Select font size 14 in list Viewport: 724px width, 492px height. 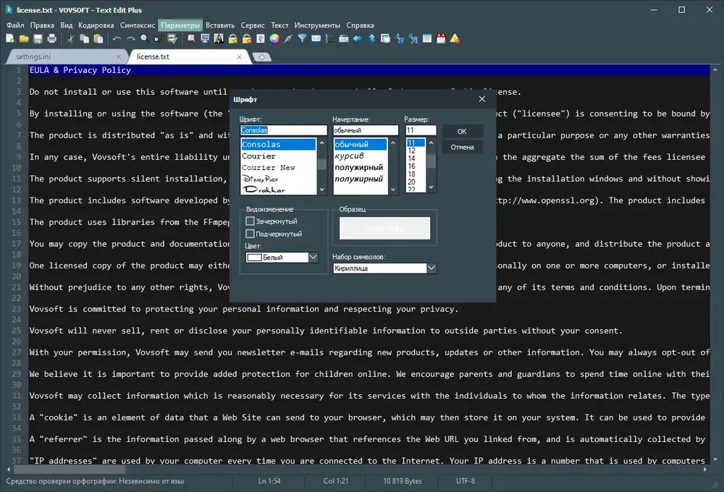(x=411, y=158)
